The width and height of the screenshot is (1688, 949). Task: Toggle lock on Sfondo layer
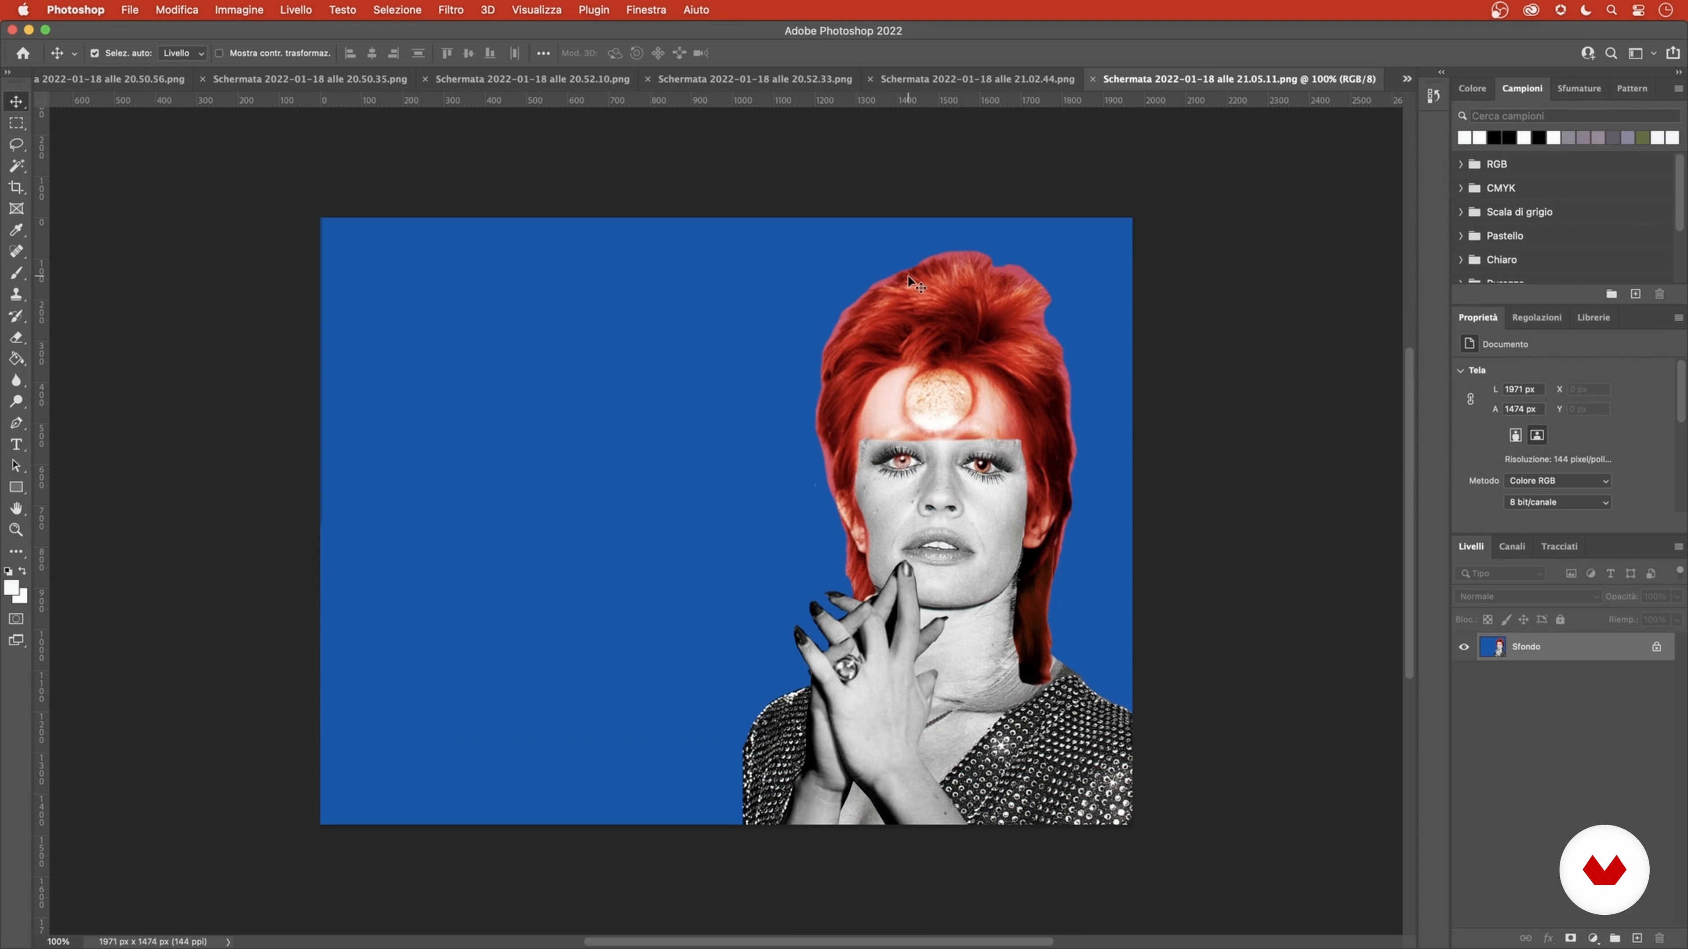point(1656,646)
